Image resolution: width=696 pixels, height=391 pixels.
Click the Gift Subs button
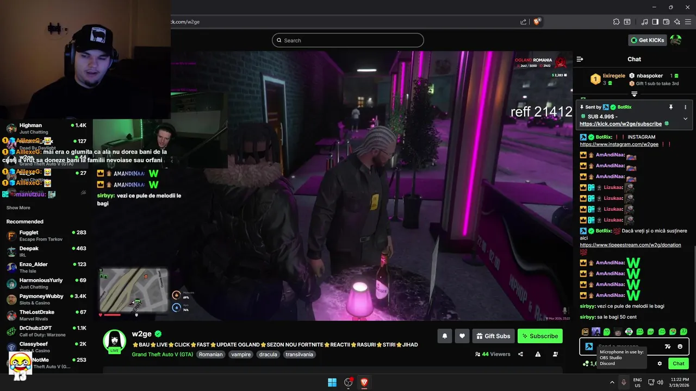click(493, 336)
